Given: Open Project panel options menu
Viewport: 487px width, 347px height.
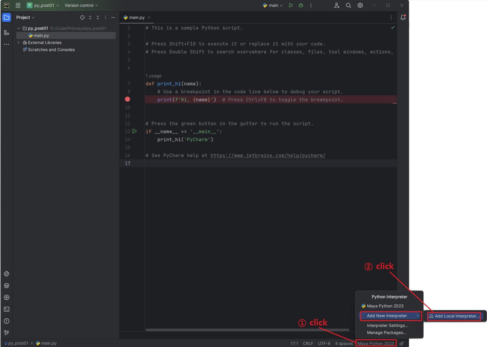Looking at the screenshot, I should [x=105, y=17].
